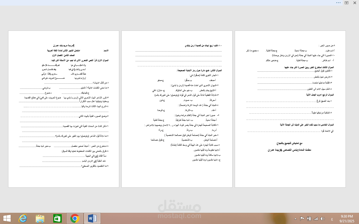Image resolution: width=359 pixels, height=224 pixels.
Task: Click the line '١٠-اكتب اربع ابيات من قصيدة اردن يابلدي'
Action: click(x=203, y=45)
